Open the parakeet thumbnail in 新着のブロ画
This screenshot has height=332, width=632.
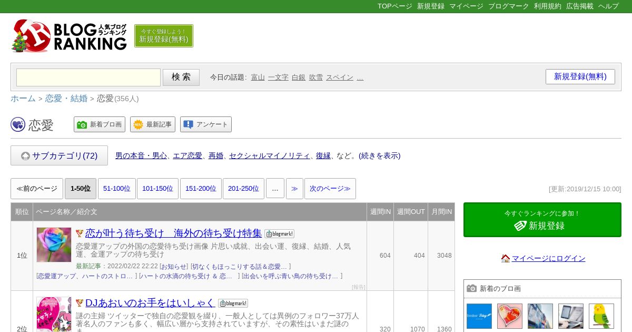(601, 316)
